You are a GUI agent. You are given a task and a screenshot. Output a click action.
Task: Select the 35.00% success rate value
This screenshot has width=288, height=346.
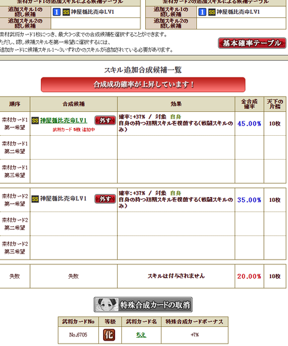coord(249,200)
